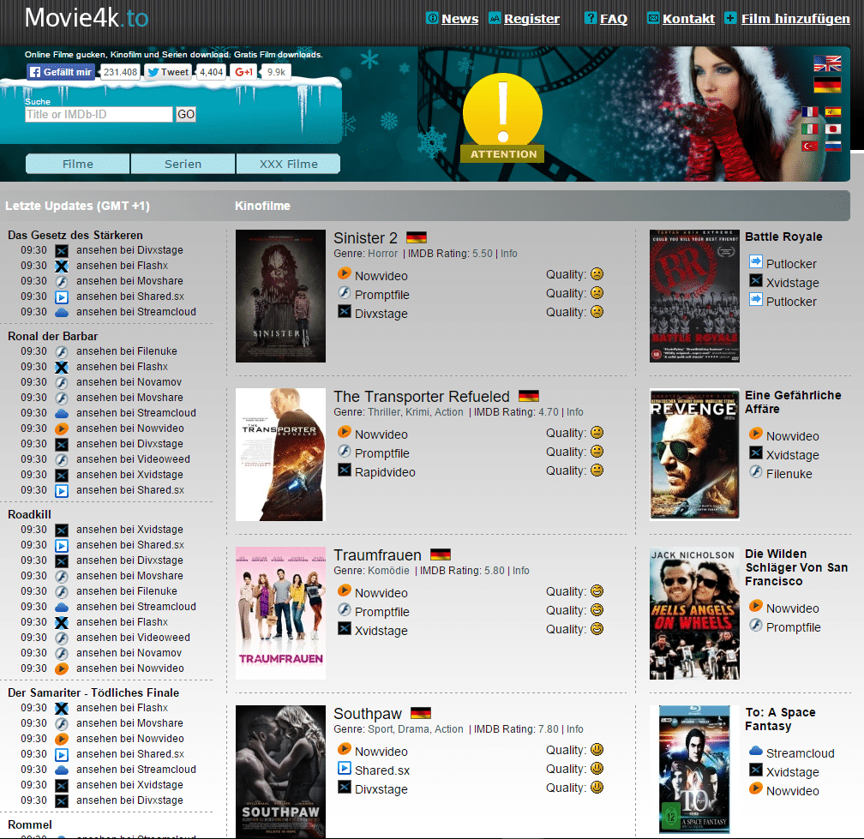
Task: Choose the Russian flag language icon
Action: (x=833, y=146)
